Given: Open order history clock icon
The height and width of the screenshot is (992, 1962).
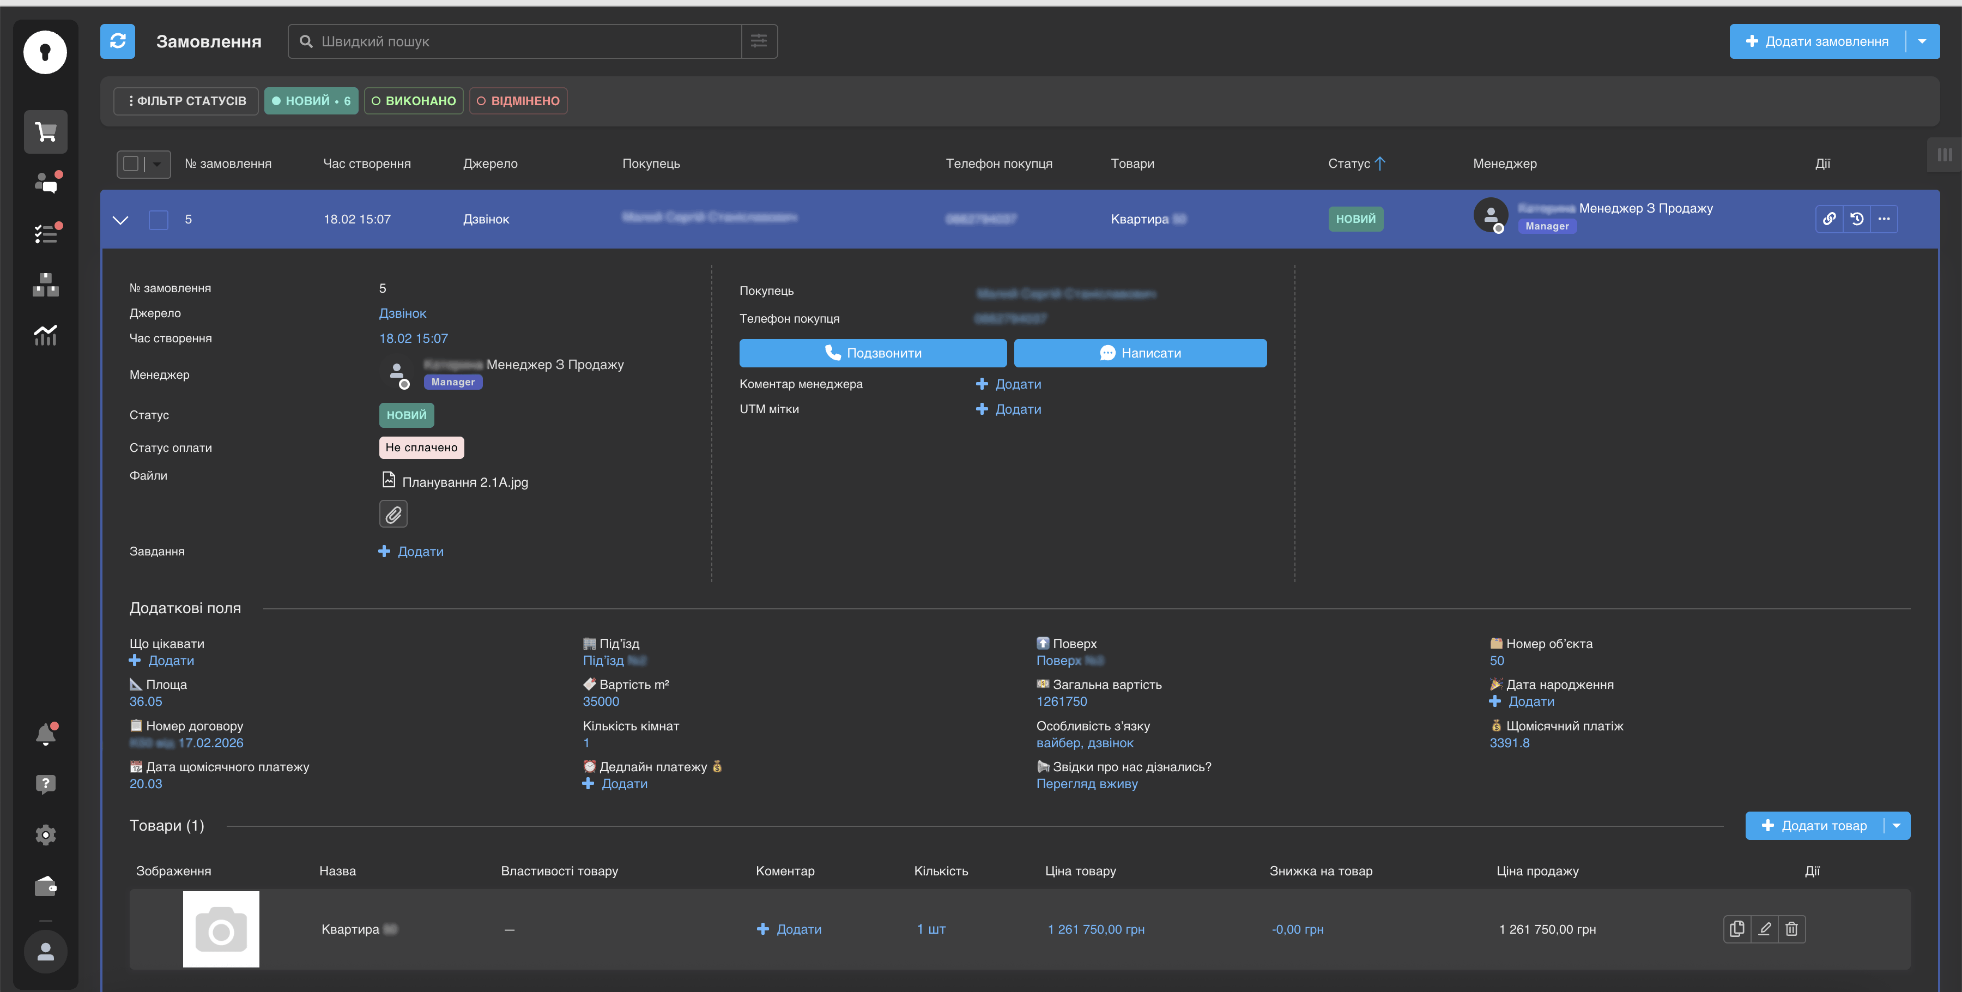Looking at the screenshot, I should pyautogui.click(x=1857, y=219).
